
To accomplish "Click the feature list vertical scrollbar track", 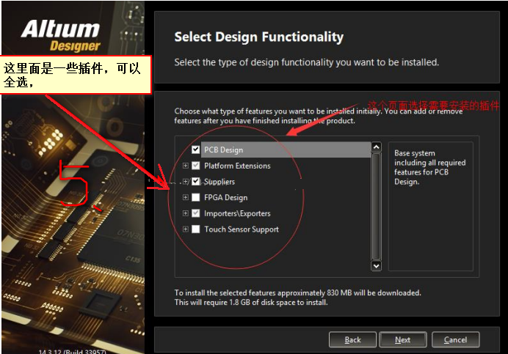I will 376,207.
